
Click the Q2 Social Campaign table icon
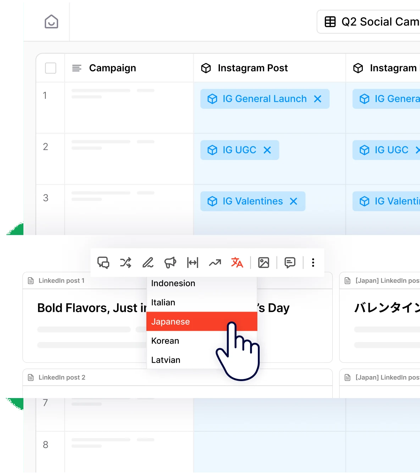[x=330, y=22]
